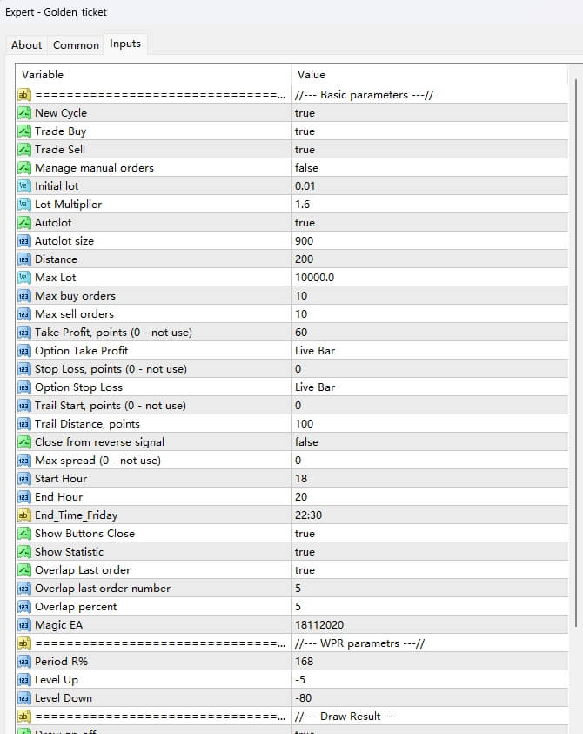Click the integer icon beside Distance

coord(23,259)
